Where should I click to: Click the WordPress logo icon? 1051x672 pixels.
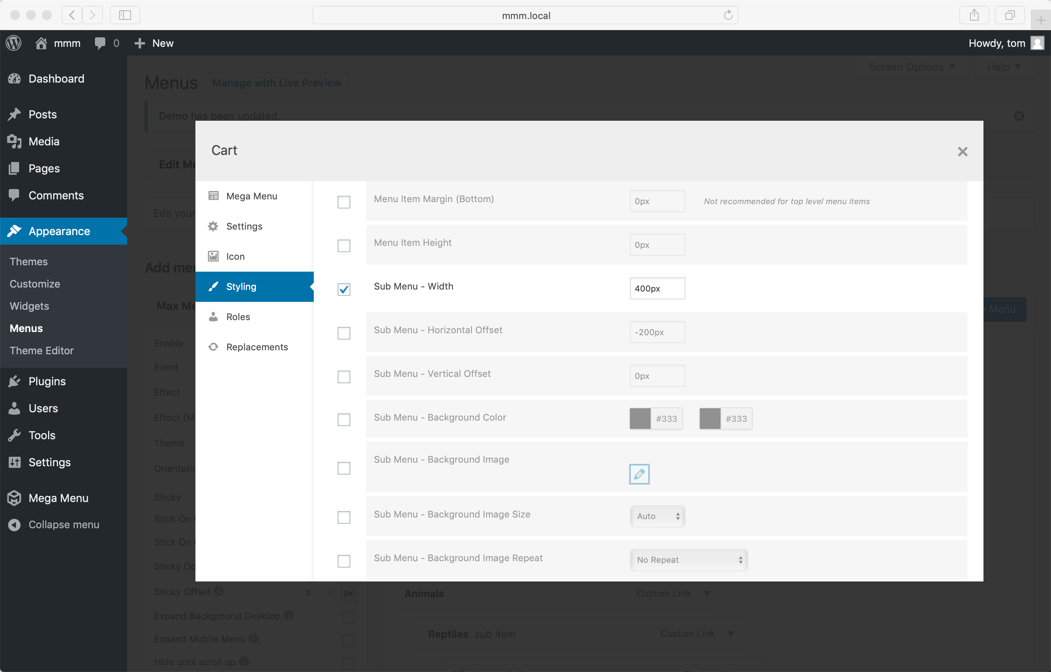click(x=14, y=43)
